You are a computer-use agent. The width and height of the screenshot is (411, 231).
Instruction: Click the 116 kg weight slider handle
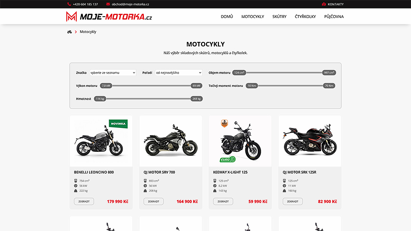pyautogui.click(x=100, y=99)
